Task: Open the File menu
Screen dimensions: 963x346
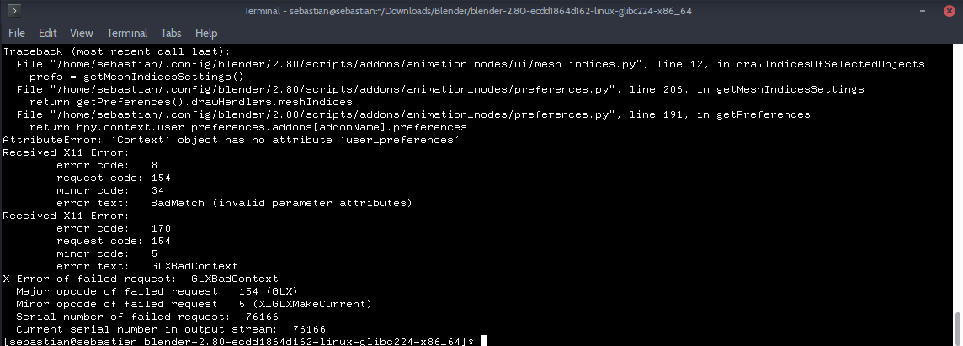Action: pyautogui.click(x=17, y=33)
